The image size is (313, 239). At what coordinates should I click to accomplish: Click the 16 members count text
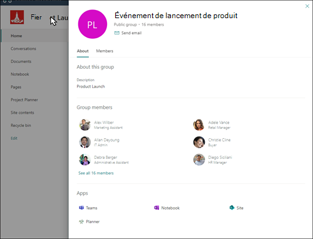(153, 24)
